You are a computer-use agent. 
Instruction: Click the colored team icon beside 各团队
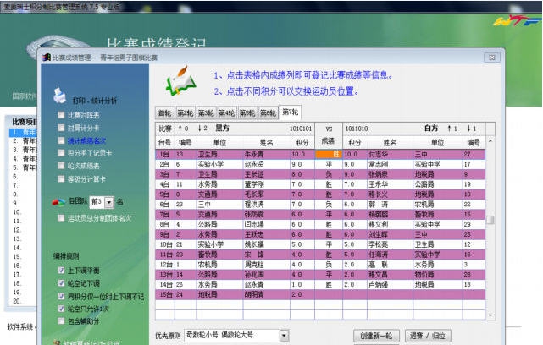pyautogui.click(x=58, y=202)
